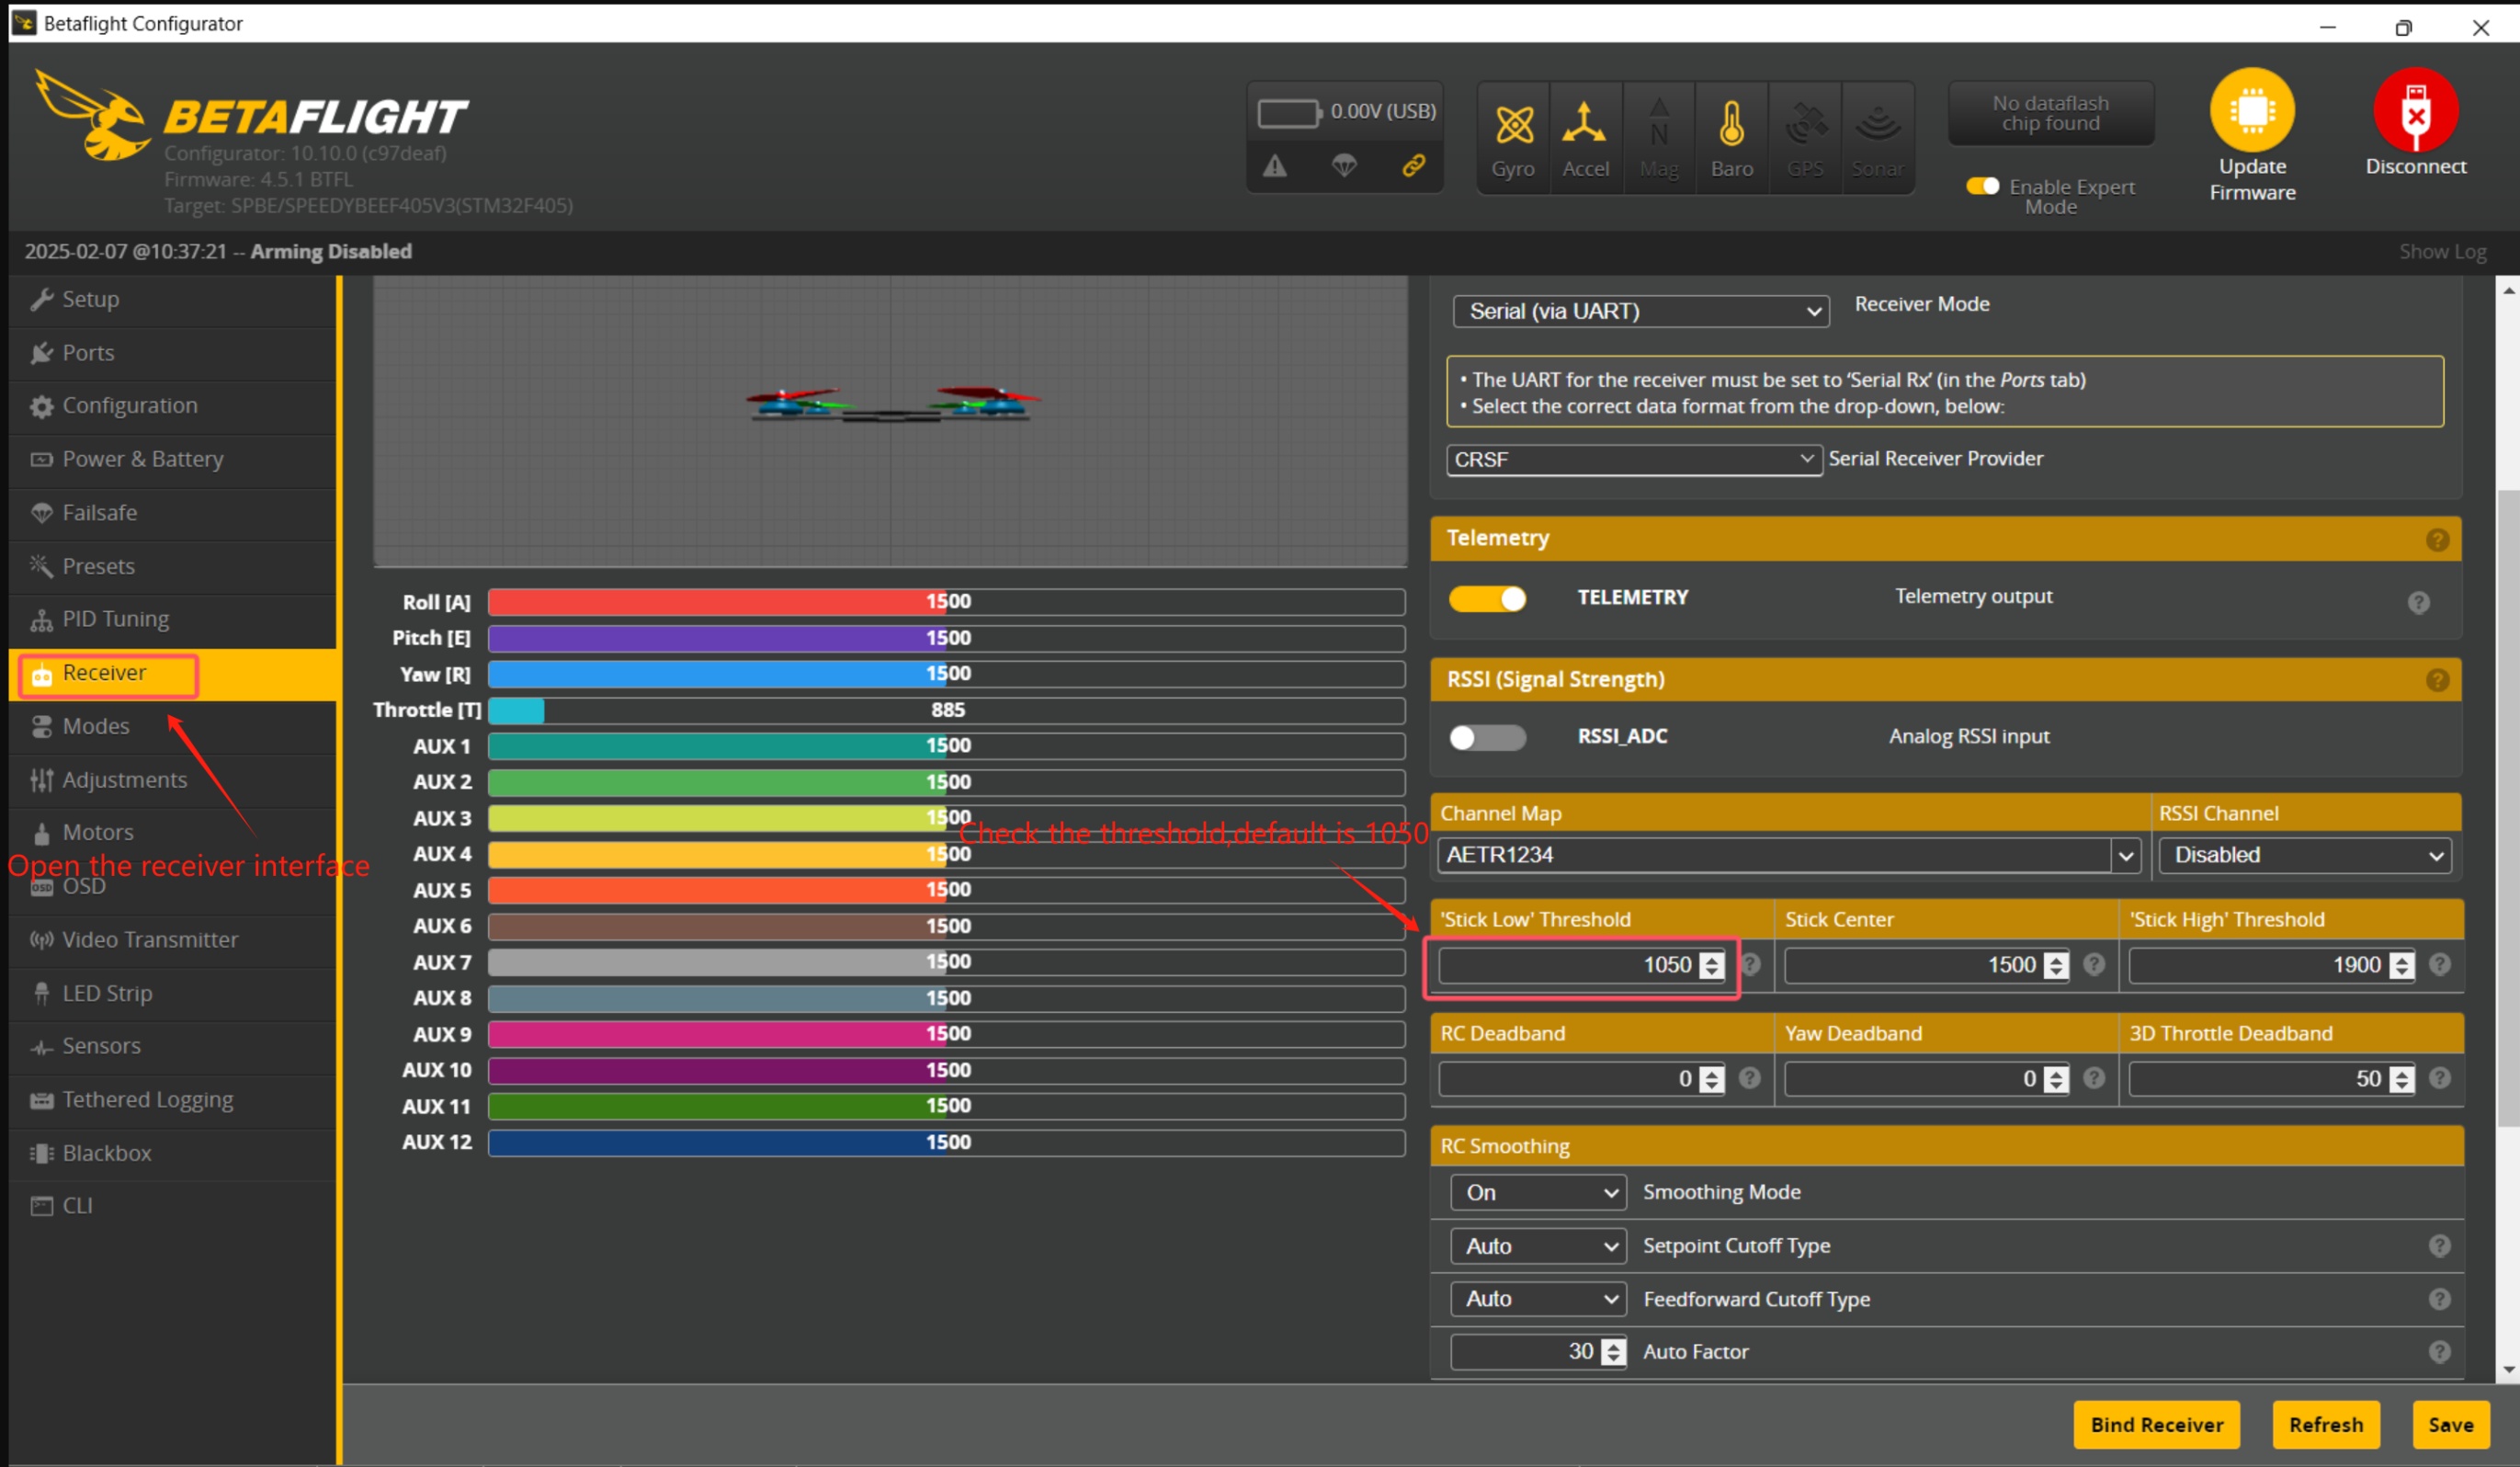Viewport: 2520px width, 1467px height.
Task: Click help icon beside Stick Low Threshold
Action: (x=1751, y=965)
